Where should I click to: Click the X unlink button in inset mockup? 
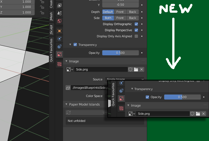(203, 114)
